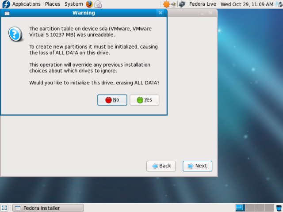Screen dimensions: 283x212
Task: Switch to the first active workspace
Action: [240, 208]
